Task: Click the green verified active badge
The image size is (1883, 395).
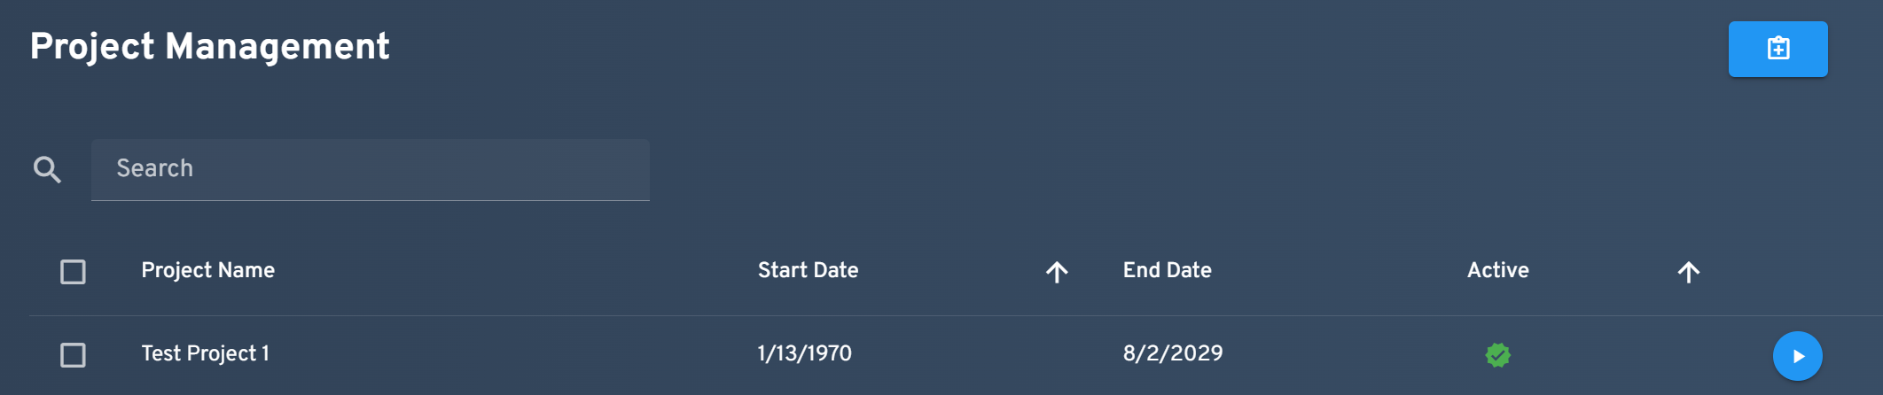Action: tap(1497, 355)
